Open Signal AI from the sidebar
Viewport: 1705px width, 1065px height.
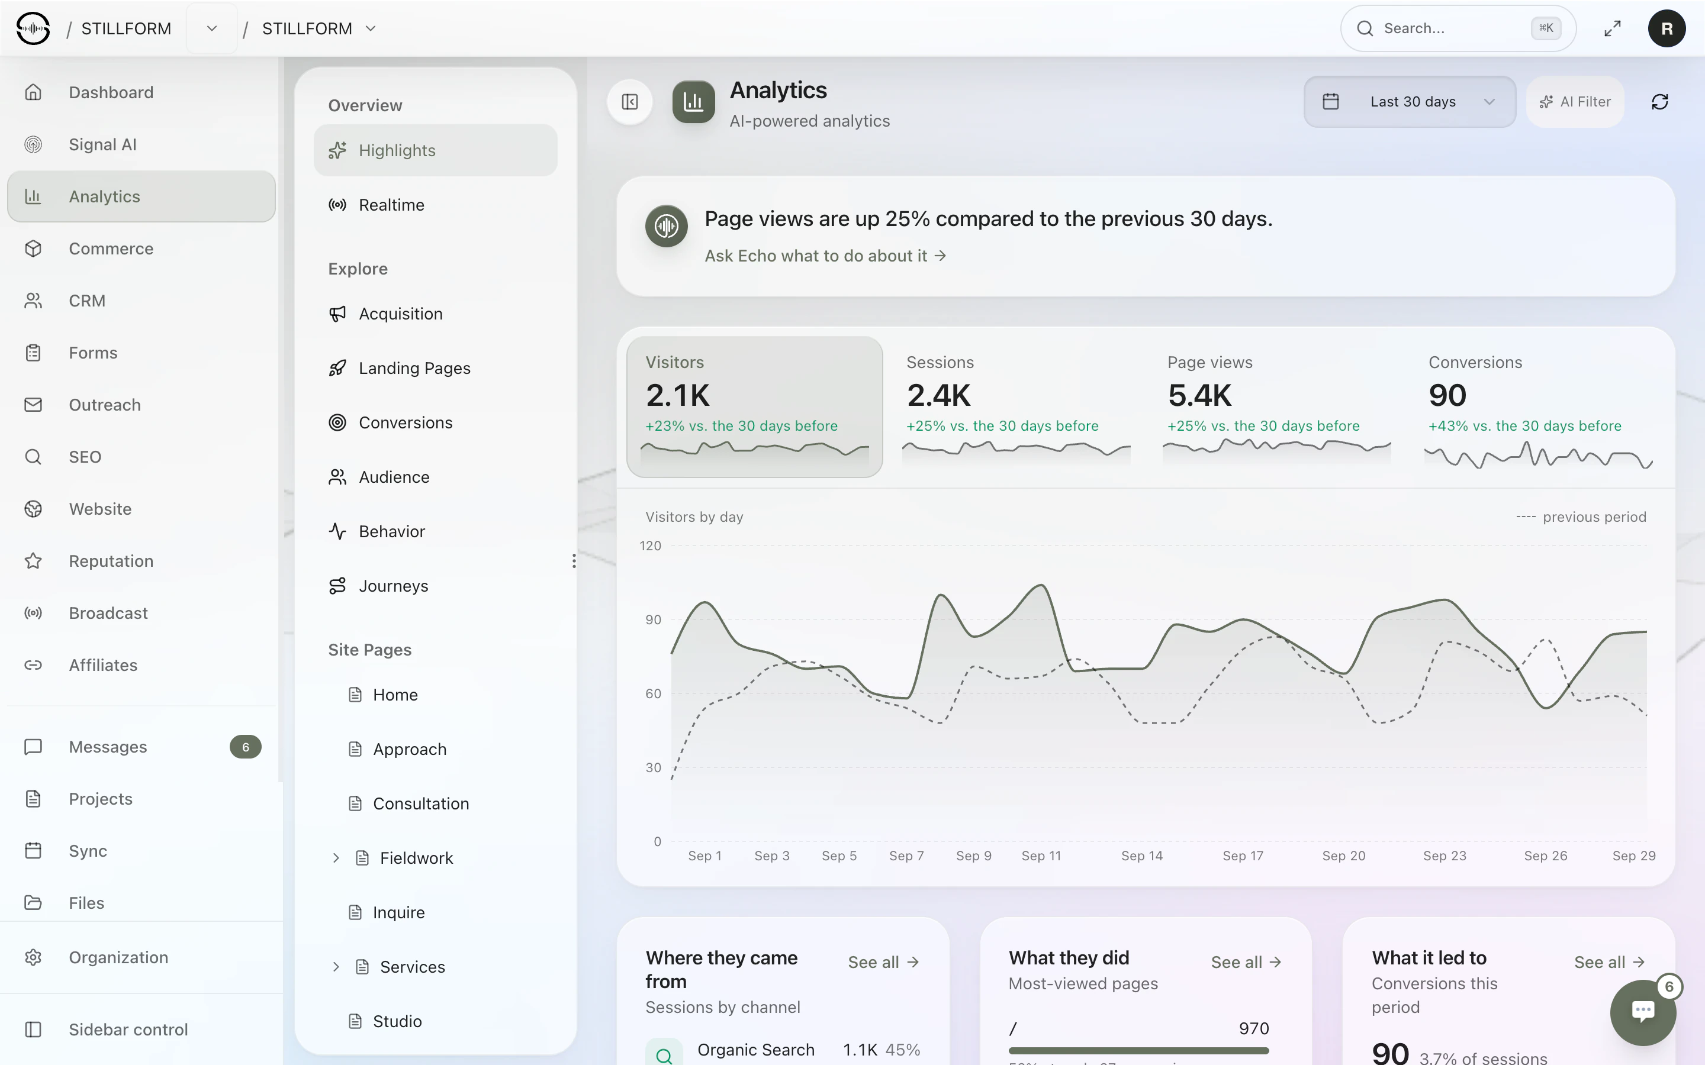click(x=141, y=144)
